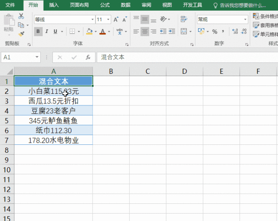Click the 粘贴 paste button

8,23
